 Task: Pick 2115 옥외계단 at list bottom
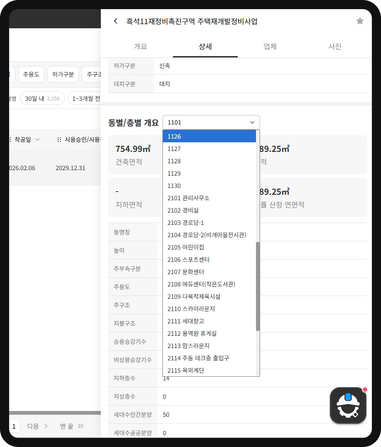click(x=209, y=370)
